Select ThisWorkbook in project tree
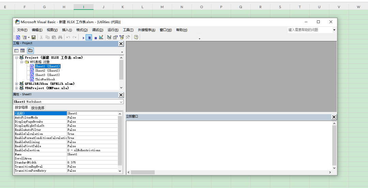The width and height of the screenshot is (368, 188). tap(45, 79)
